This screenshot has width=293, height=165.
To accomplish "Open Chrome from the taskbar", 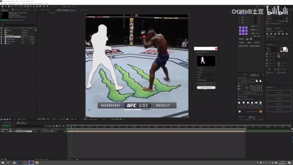I will (14, 163).
